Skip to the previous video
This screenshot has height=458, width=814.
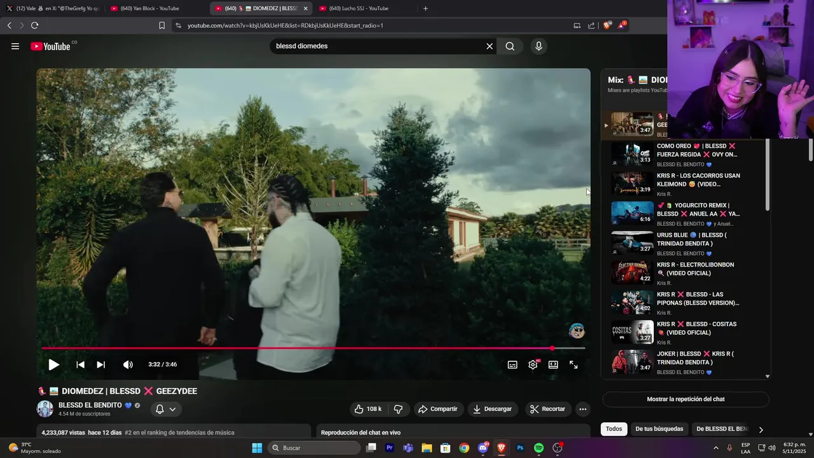coord(80,364)
